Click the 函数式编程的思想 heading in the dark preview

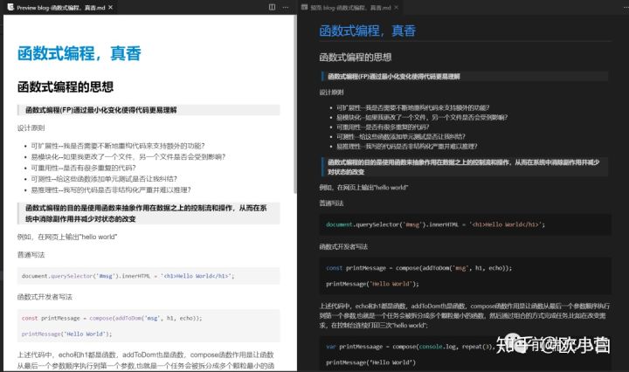point(356,57)
